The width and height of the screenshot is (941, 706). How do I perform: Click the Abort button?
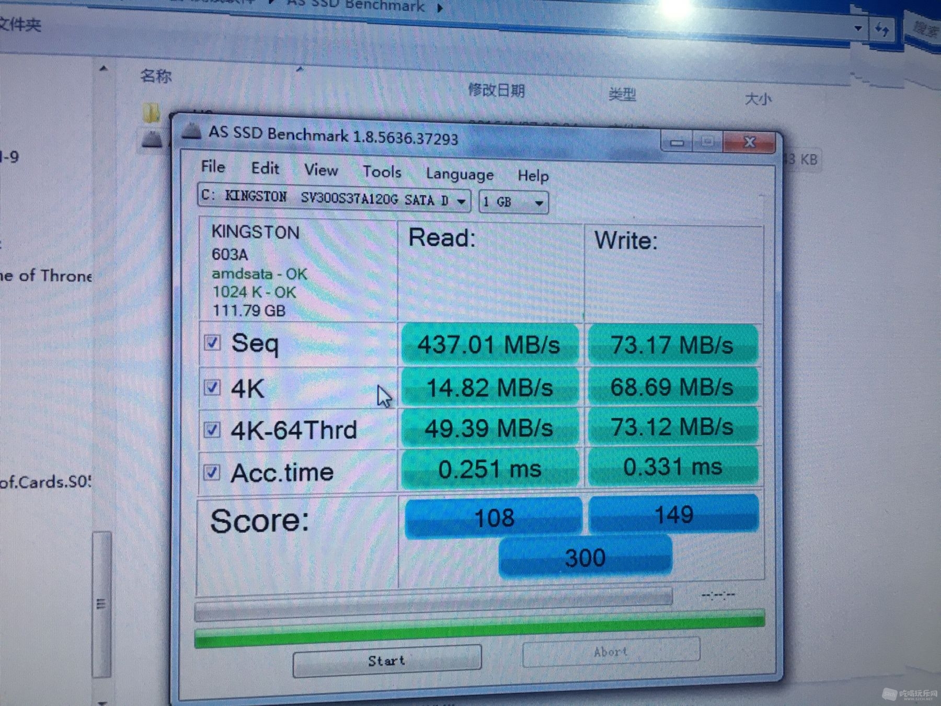611,652
